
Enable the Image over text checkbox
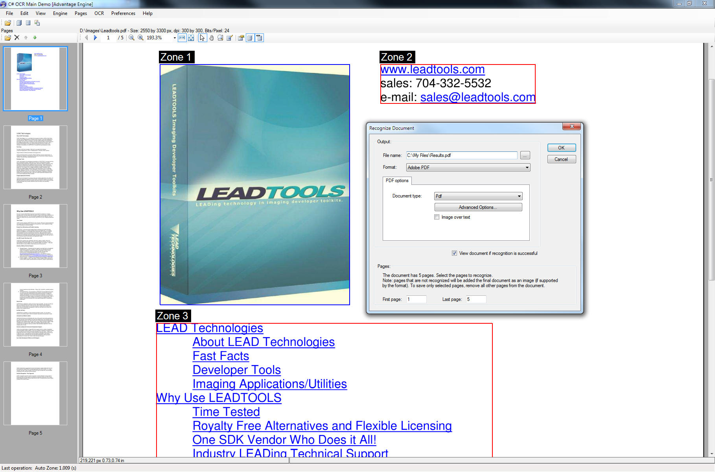437,217
